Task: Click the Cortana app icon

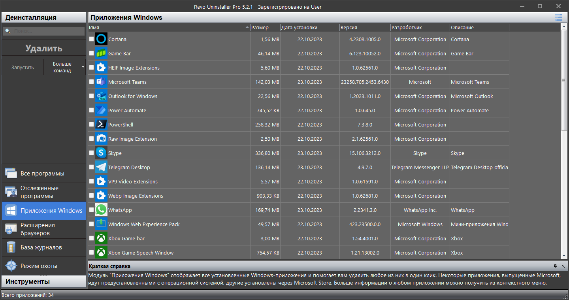Action: (101, 39)
